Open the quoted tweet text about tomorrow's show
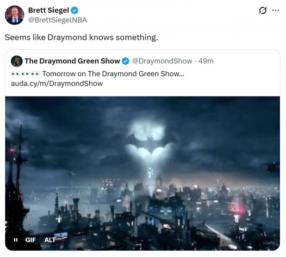The image size is (286, 257). [x=113, y=74]
